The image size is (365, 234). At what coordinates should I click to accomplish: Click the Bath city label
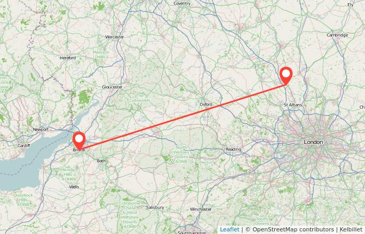pos(101,161)
